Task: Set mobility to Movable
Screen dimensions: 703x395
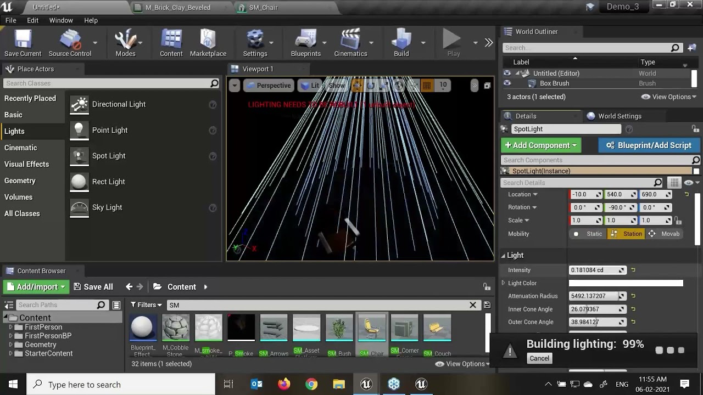Action: point(664,234)
